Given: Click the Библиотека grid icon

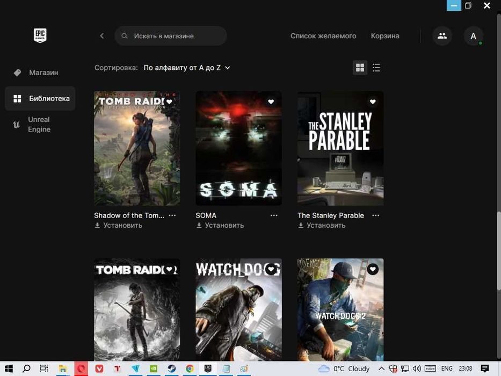Looking at the screenshot, I should point(17,98).
